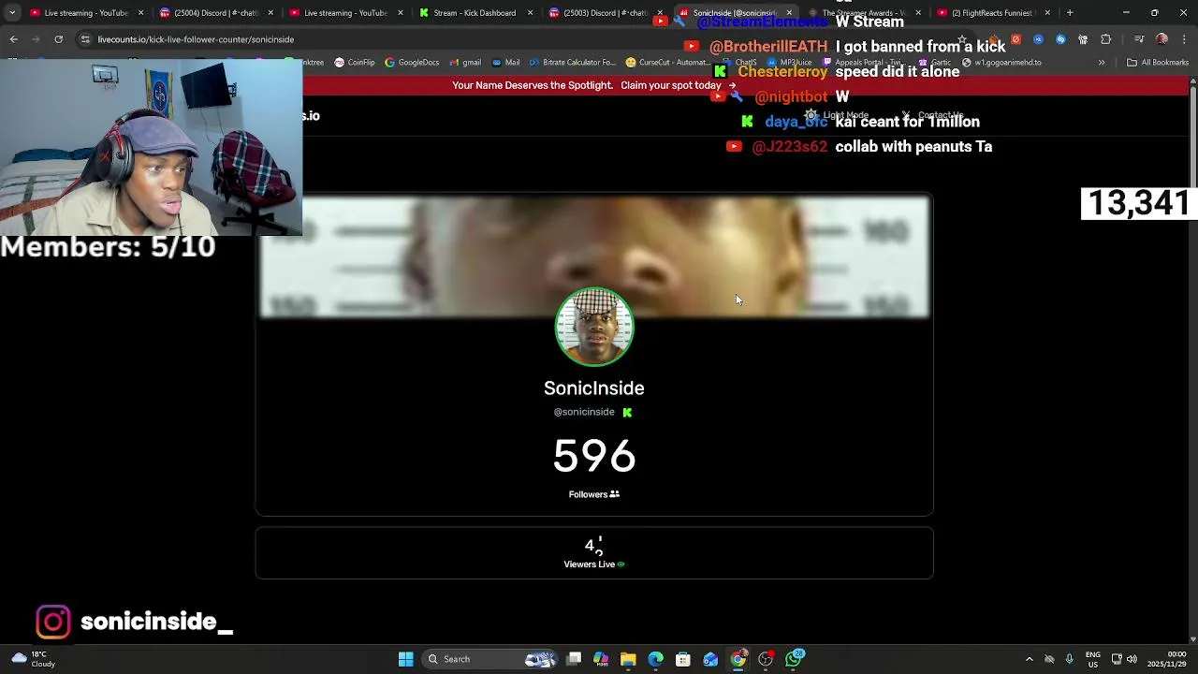Screen dimensions: 1198x674
Task: Open the CurseCut bookmark
Action: pyautogui.click(x=667, y=63)
